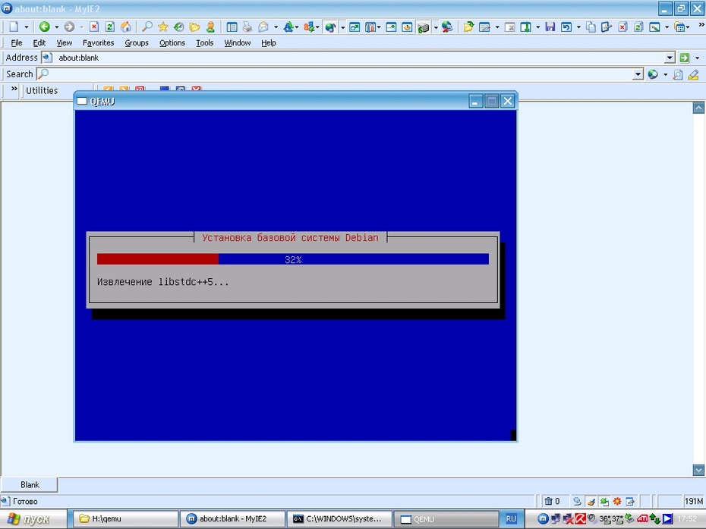
Task: Open the Options menu
Action: [172, 42]
